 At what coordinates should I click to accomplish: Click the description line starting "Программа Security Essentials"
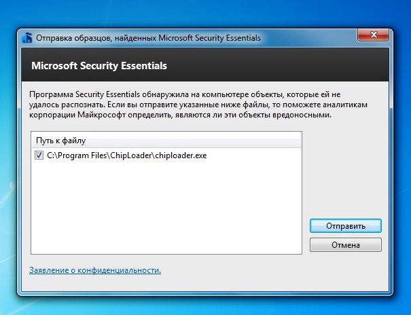183,94
